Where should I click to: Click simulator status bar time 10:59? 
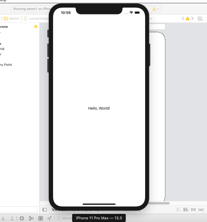66,13
